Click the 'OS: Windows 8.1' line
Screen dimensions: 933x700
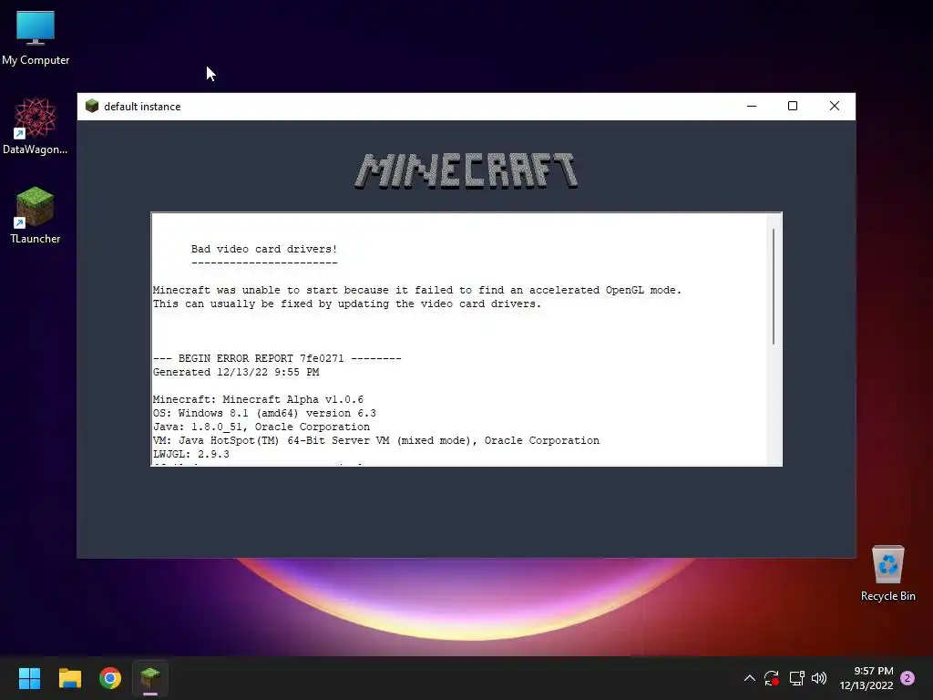264,413
